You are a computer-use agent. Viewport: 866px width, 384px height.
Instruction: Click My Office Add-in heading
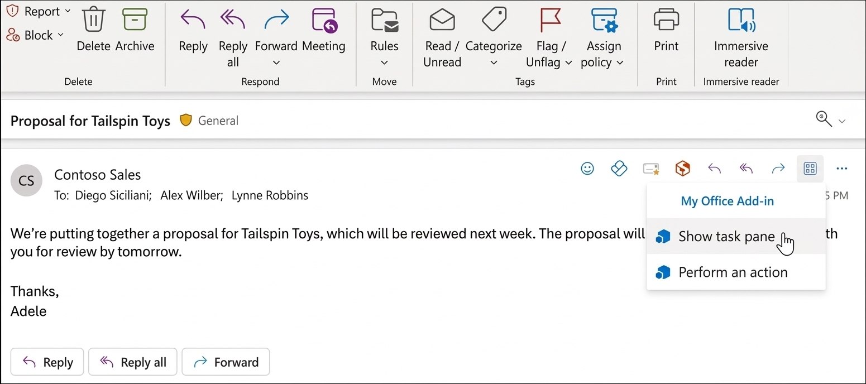click(727, 201)
